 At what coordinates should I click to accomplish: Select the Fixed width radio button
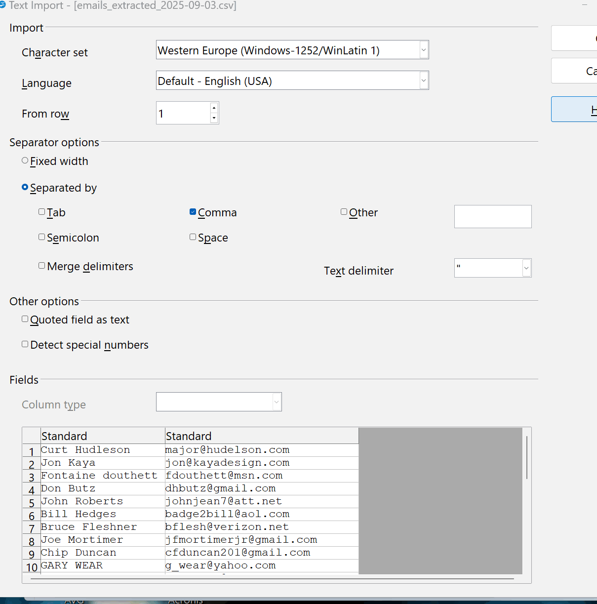pos(25,161)
